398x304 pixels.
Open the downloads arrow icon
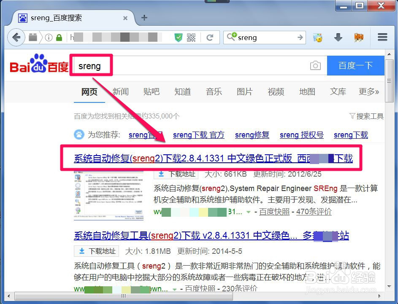338,38
